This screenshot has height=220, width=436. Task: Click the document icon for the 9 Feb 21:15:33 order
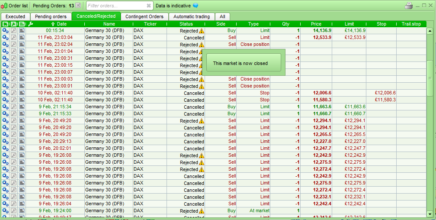[x=22, y=113]
